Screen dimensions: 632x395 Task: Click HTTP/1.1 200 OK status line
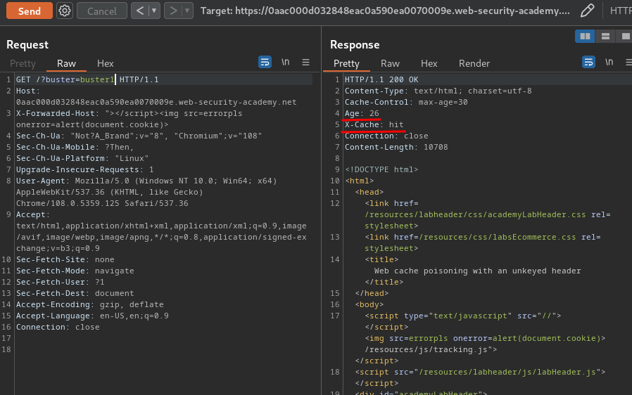(x=381, y=79)
